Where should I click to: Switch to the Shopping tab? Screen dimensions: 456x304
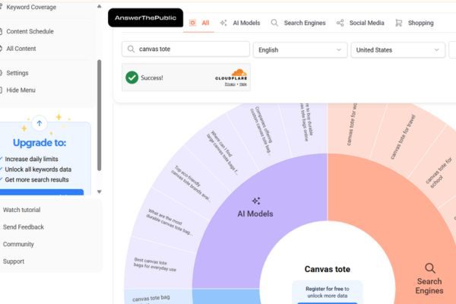pos(414,23)
